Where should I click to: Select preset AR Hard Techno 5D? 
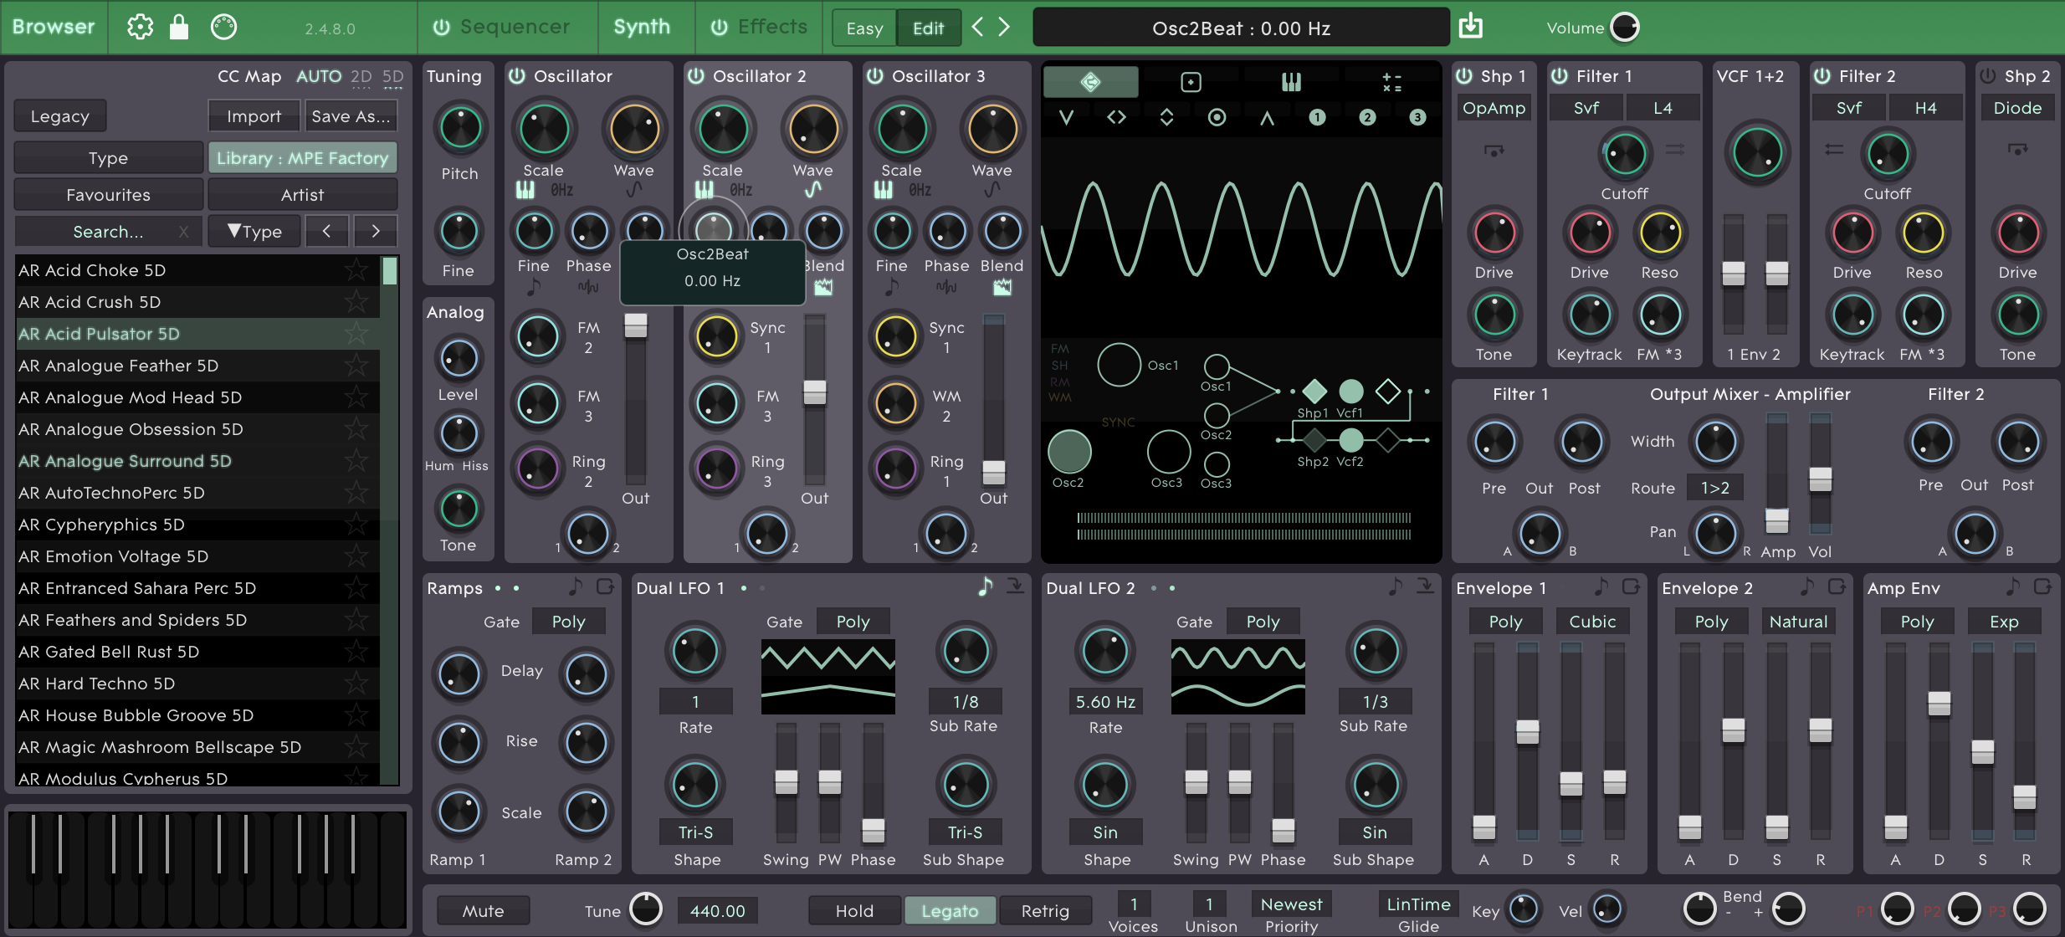click(197, 684)
